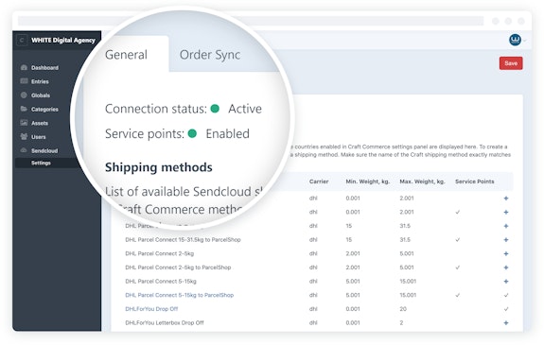Toggle checkmark for DHL Parcel Connect 5-15kg to ParcelShop
The image size is (544, 345).
coord(506,295)
